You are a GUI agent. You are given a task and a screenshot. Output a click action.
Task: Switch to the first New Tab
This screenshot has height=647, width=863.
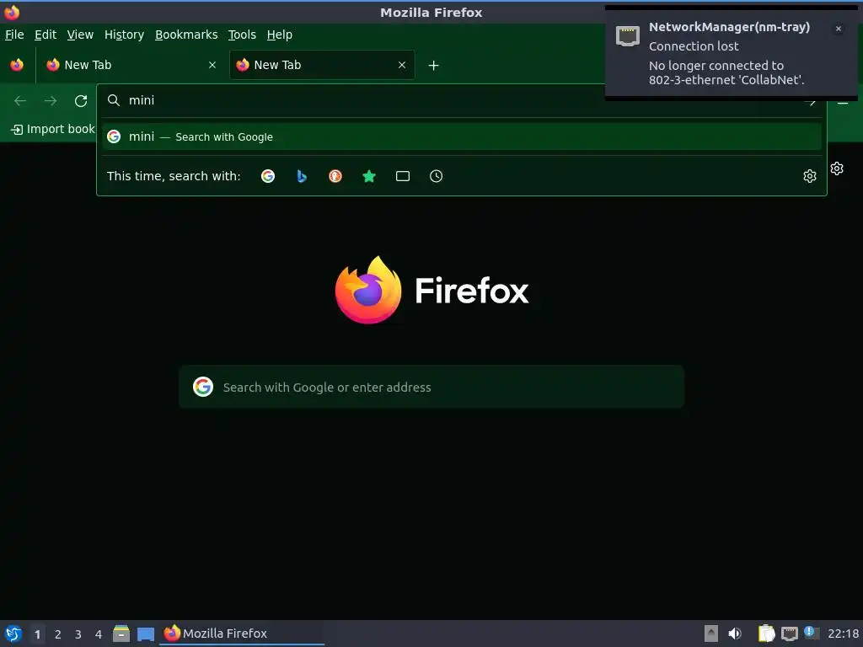tap(131, 65)
